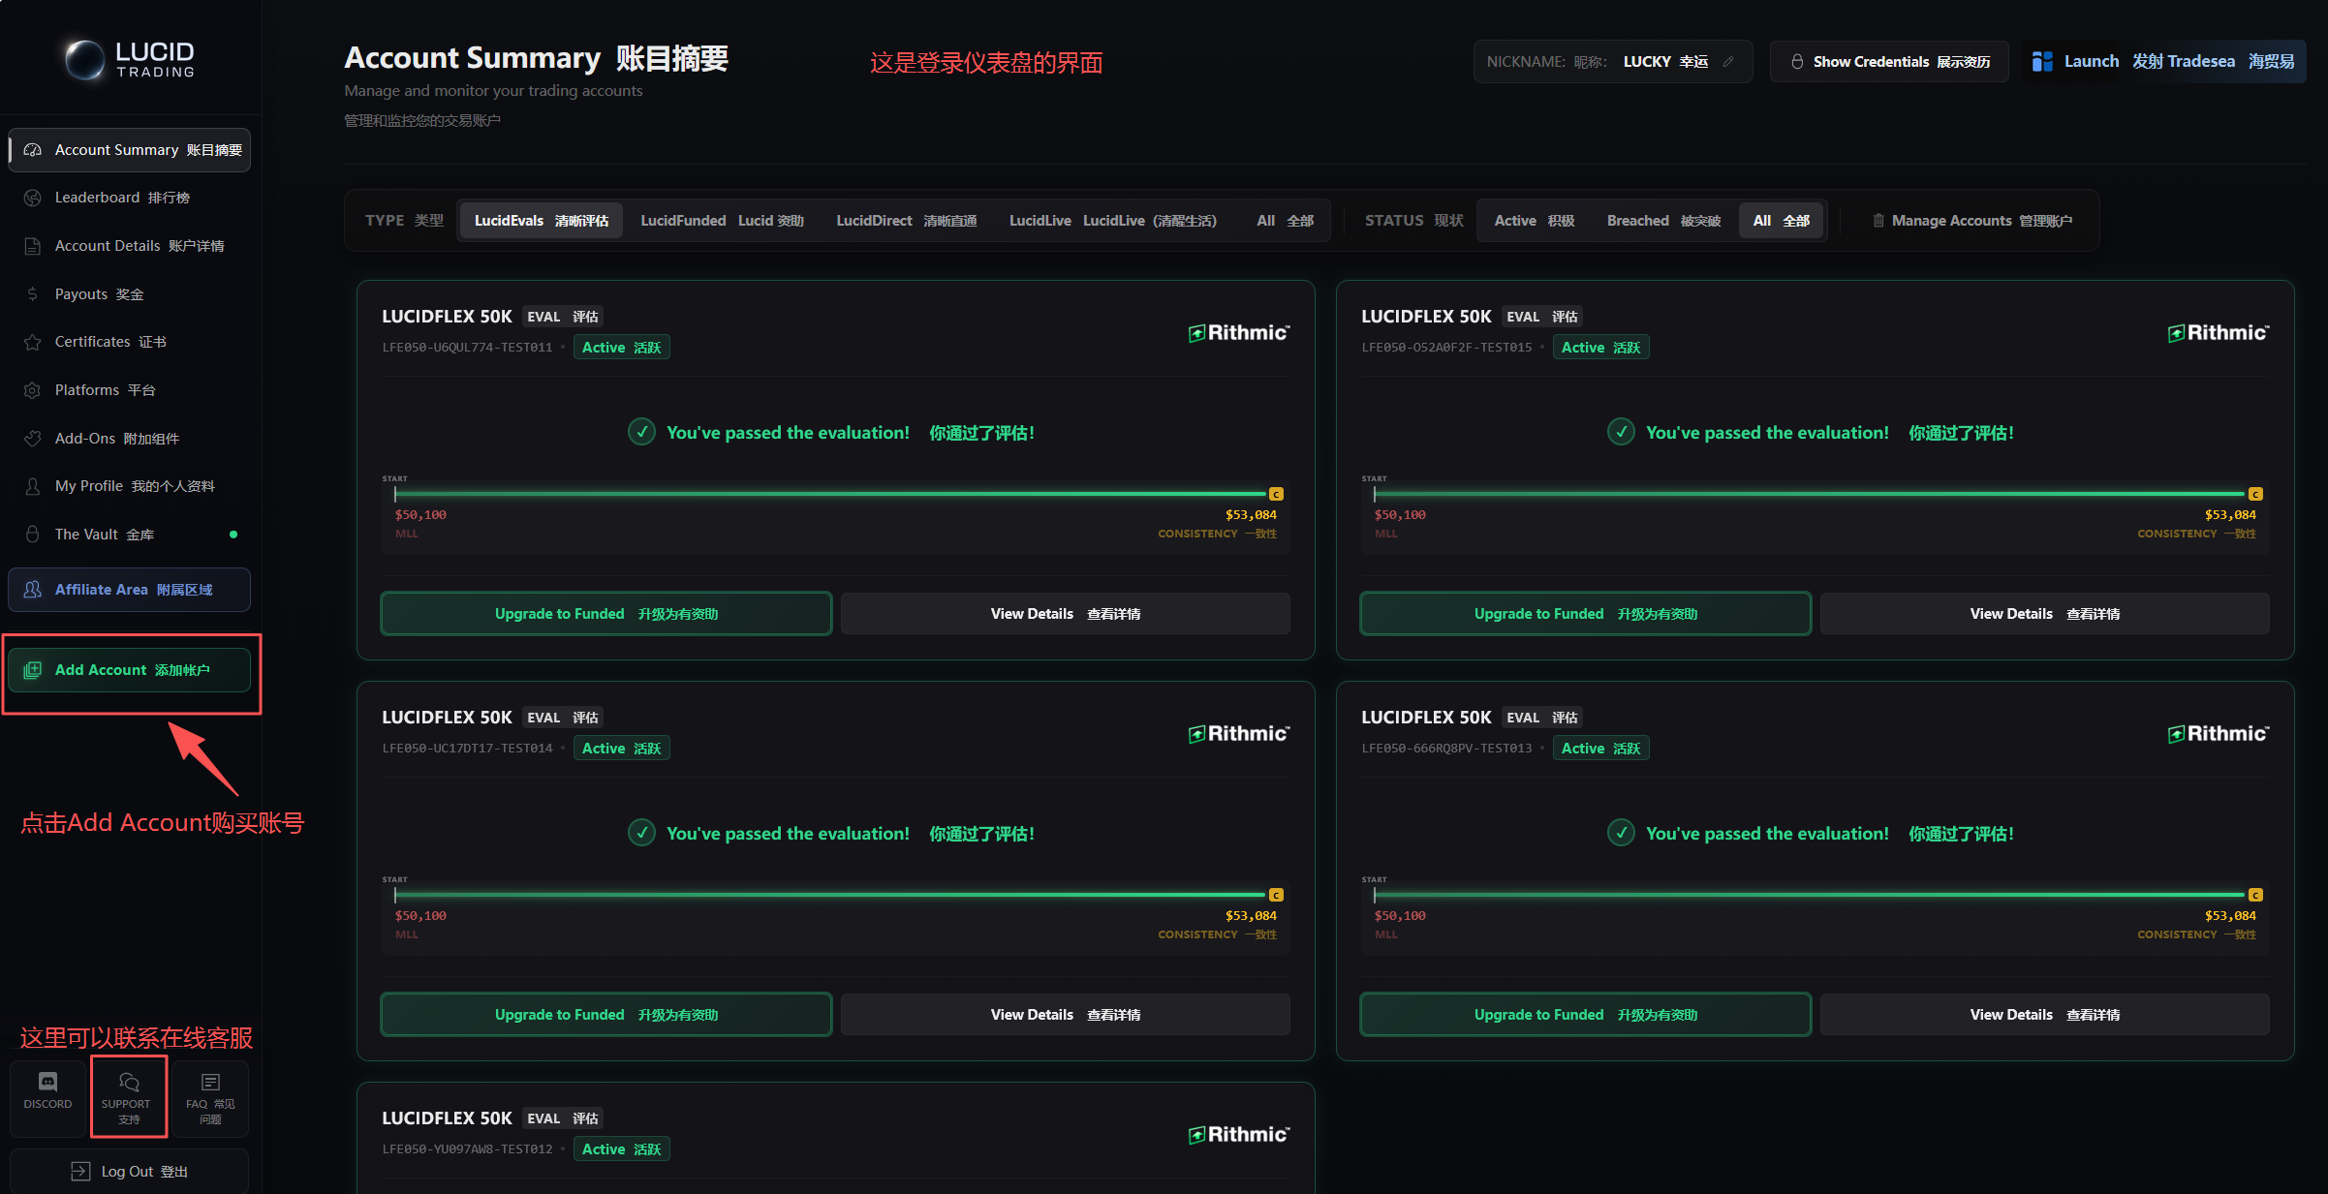This screenshot has width=2328, height=1194.
Task: Select LucidLive type filter
Action: click(x=1113, y=221)
